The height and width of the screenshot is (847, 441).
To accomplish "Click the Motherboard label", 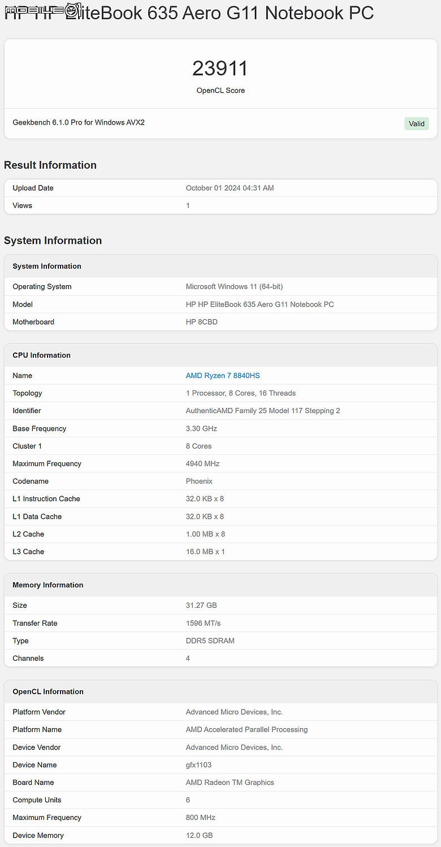I will click(x=33, y=322).
